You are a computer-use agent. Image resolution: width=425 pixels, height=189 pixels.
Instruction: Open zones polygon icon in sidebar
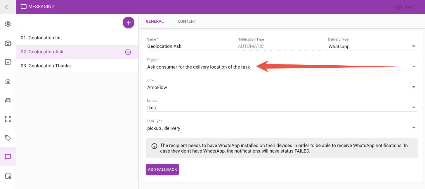[8, 119]
